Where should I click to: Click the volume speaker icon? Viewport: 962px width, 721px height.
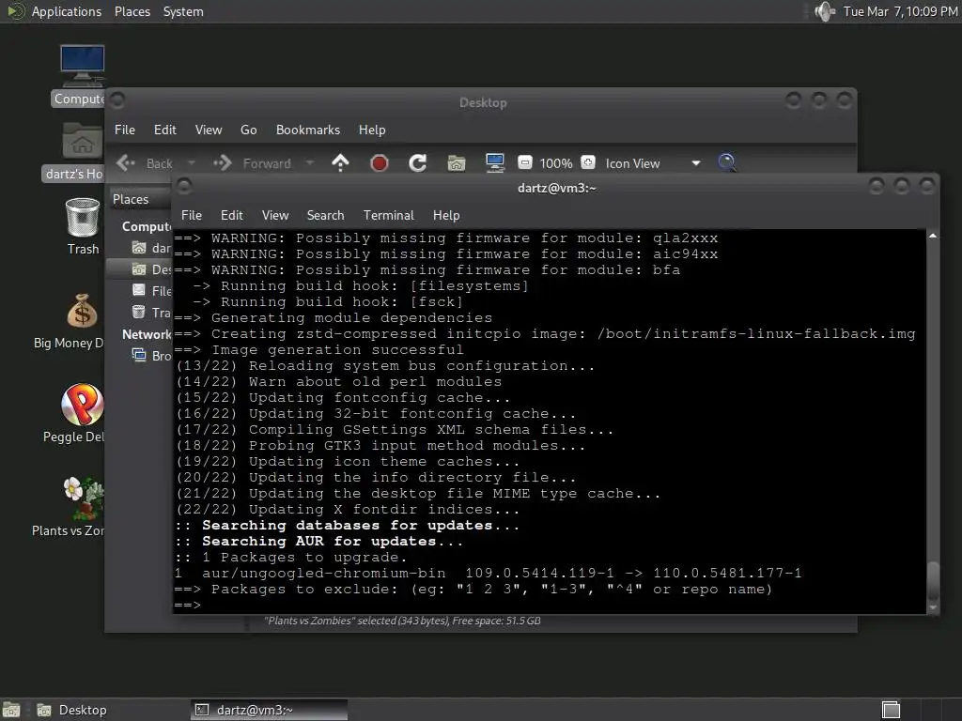pyautogui.click(x=825, y=11)
